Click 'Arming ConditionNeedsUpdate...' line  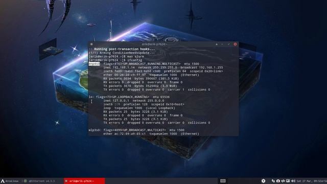[x=122, y=53]
